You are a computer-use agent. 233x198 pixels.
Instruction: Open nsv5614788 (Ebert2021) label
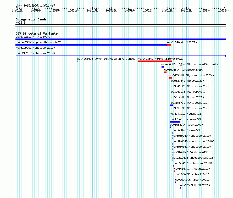pyautogui.click(x=187, y=97)
